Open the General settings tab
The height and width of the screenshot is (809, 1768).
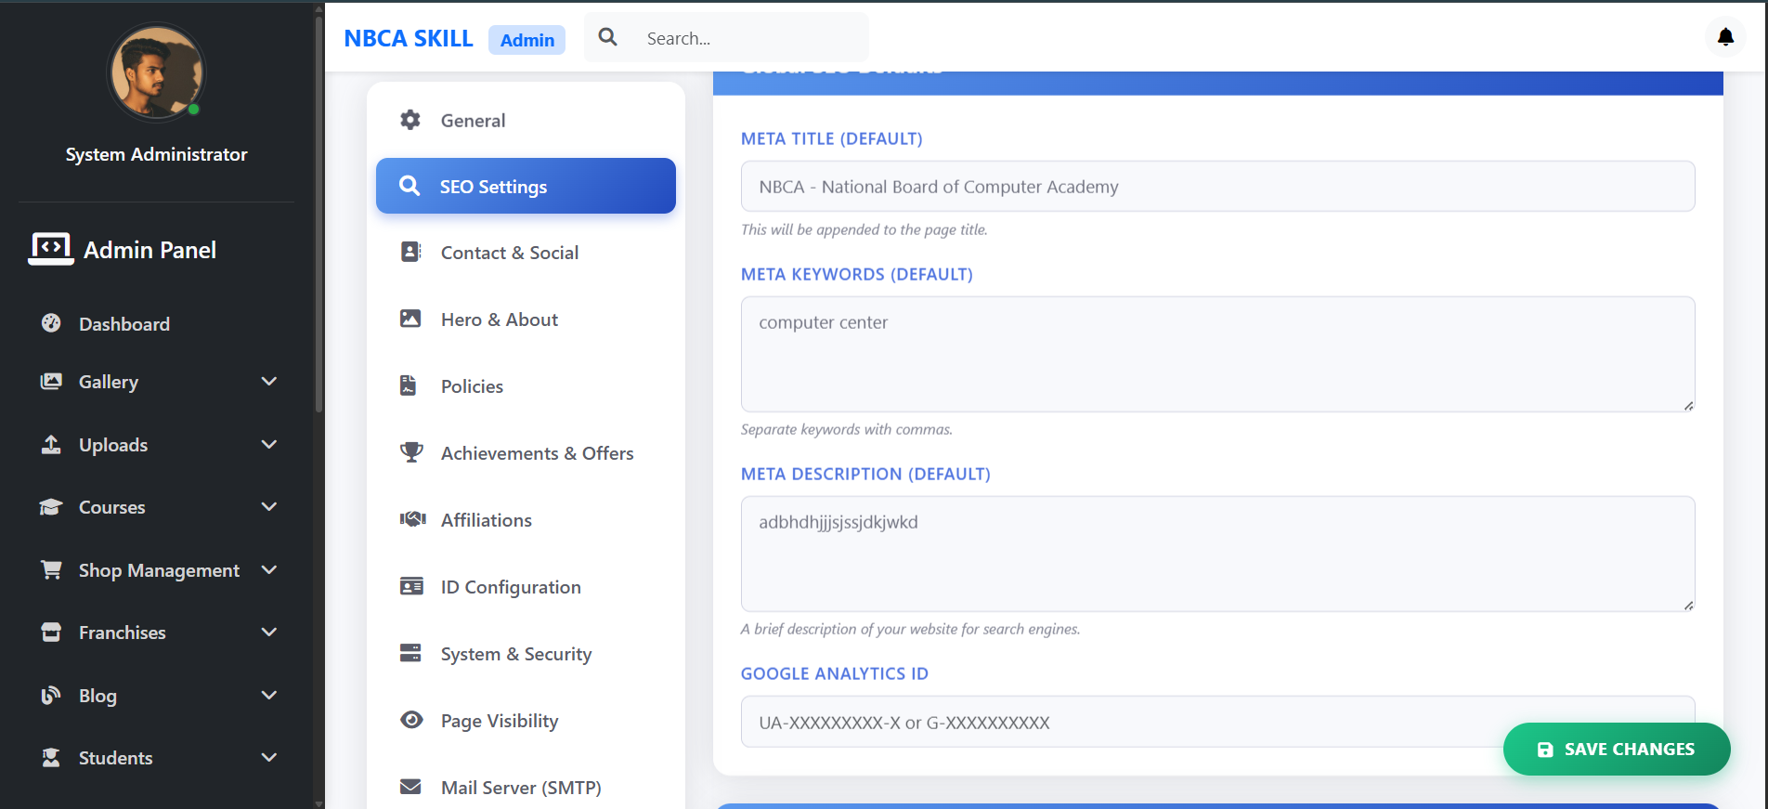click(473, 121)
